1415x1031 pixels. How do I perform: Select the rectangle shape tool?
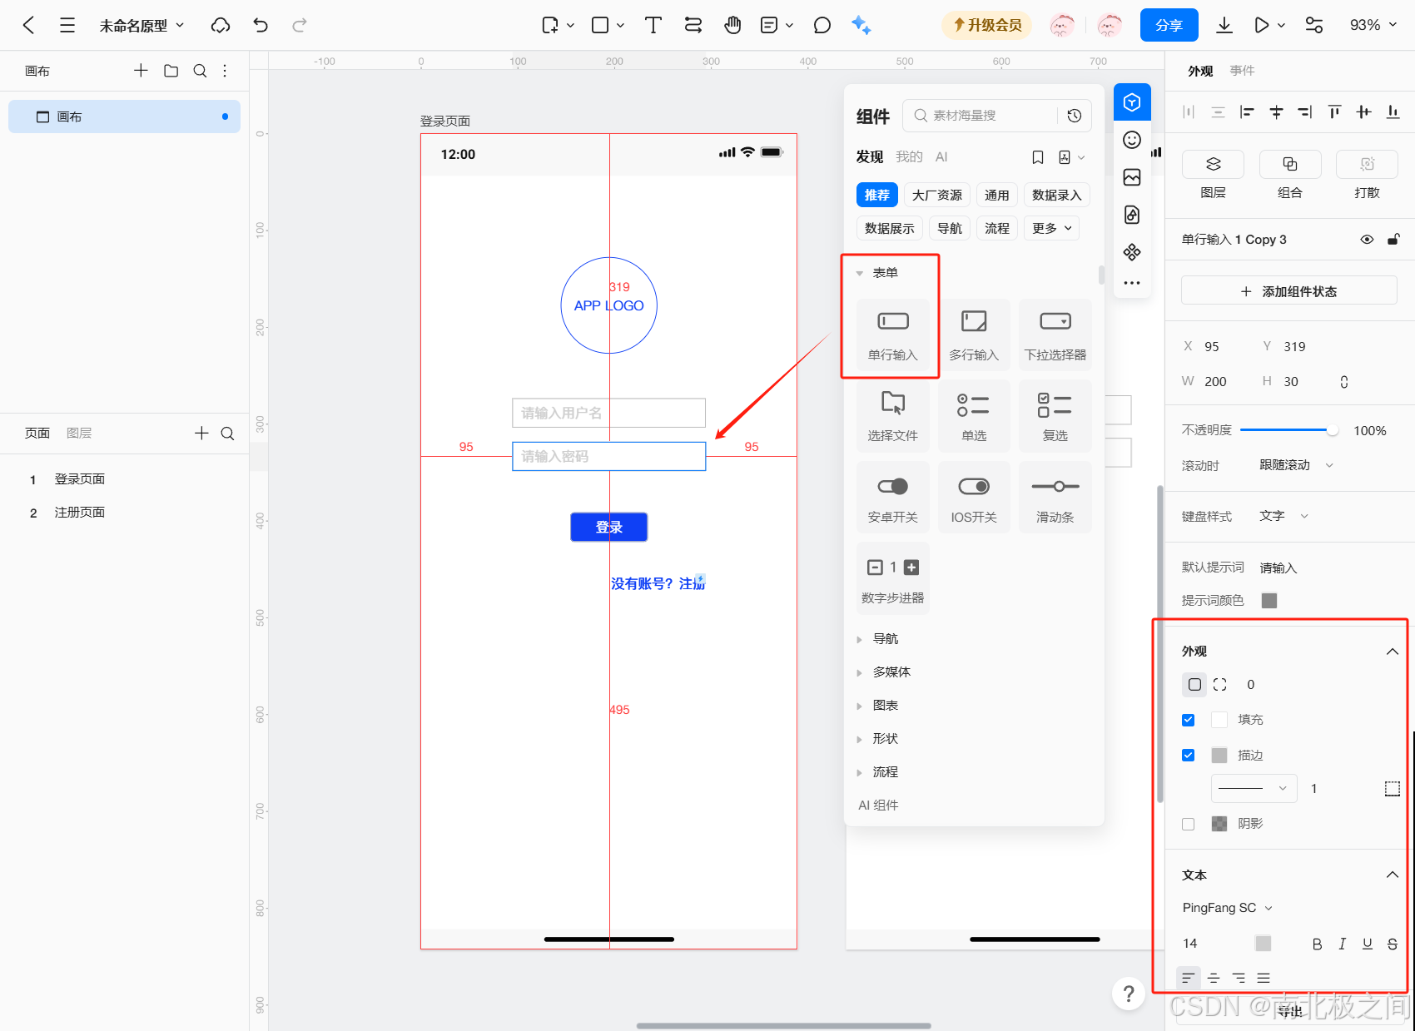[600, 25]
